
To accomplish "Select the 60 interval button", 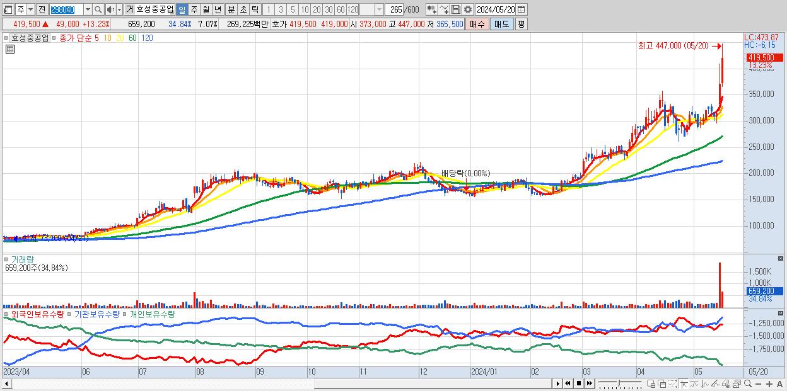I will click(341, 9).
